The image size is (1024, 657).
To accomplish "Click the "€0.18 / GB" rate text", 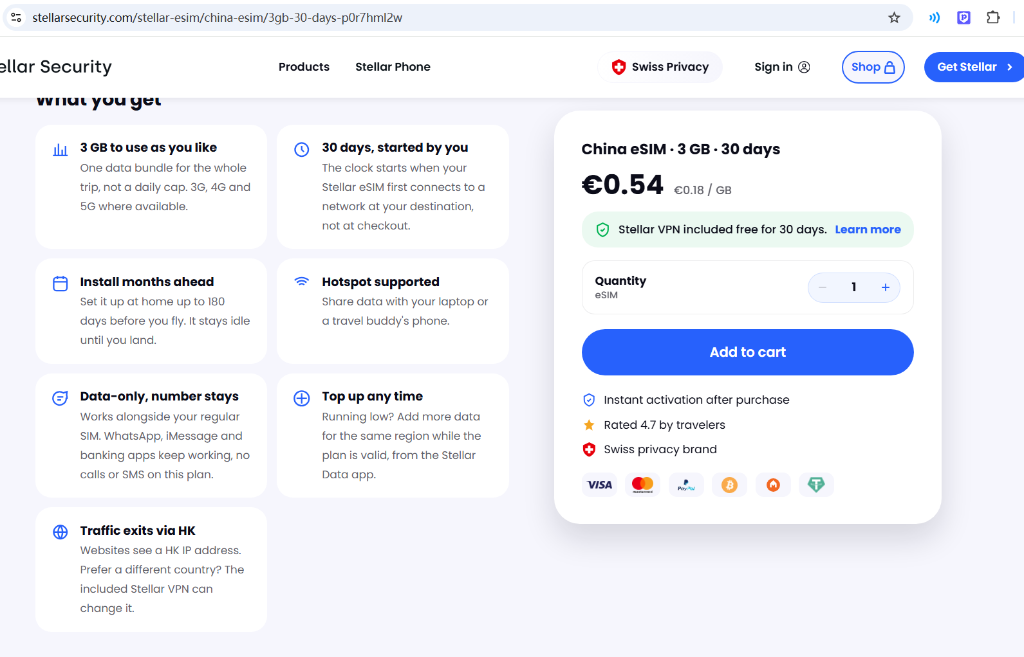I will 703,190.
